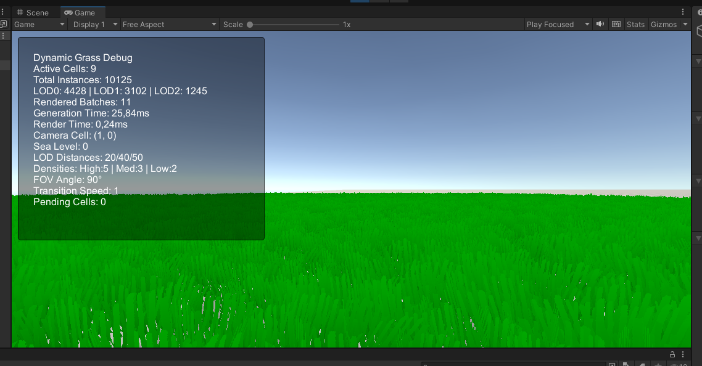
Task: Click the 'Rendered Batches: 11' line
Action: [x=82, y=102]
